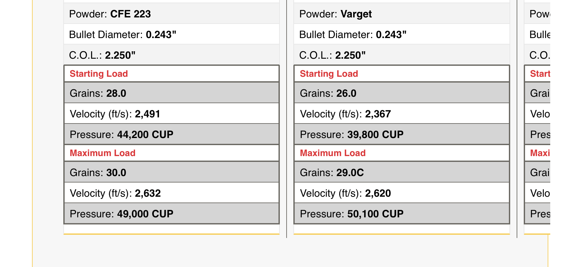
Task: Select the Pressure 39,800 CUP row
Action: (402, 134)
